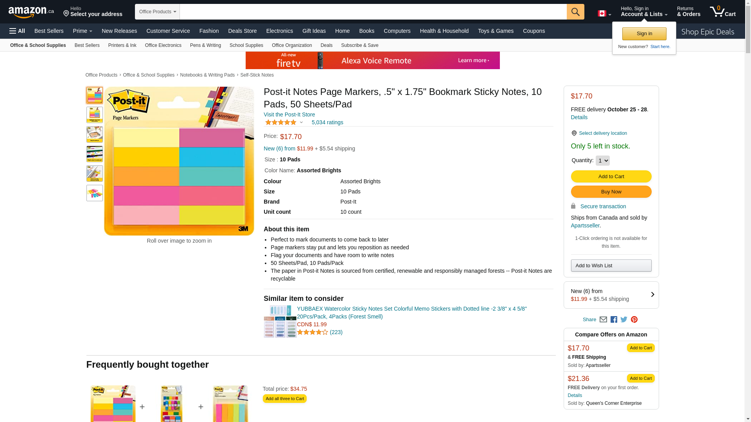Screen dimensions: 751x422
Task: Open the Deals Store menu item
Action: pyautogui.click(x=242, y=31)
